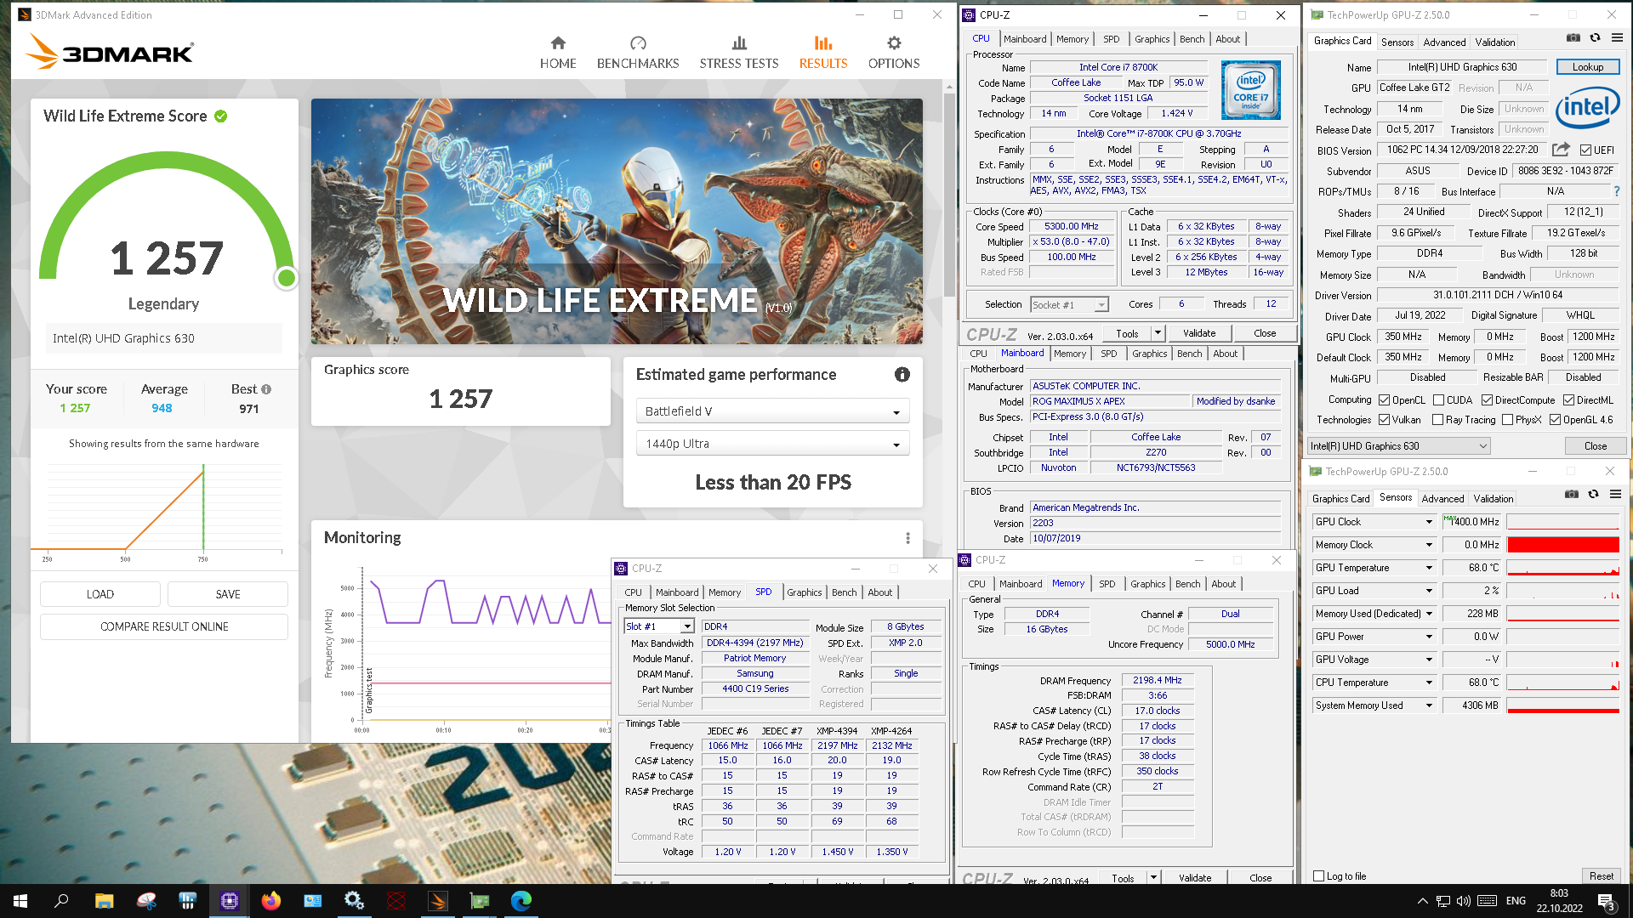Viewport: 1633px width, 918px height.
Task: Click the camera icon in the GPU-Z Sensors window
Action: (1572, 494)
